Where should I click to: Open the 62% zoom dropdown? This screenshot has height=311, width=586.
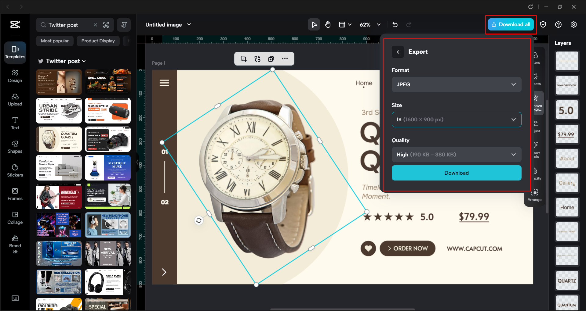point(370,24)
